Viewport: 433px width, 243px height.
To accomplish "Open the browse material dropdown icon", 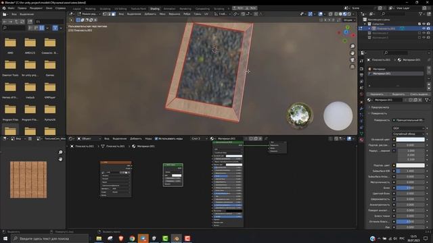I will pyautogui.click(x=370, y=100).
